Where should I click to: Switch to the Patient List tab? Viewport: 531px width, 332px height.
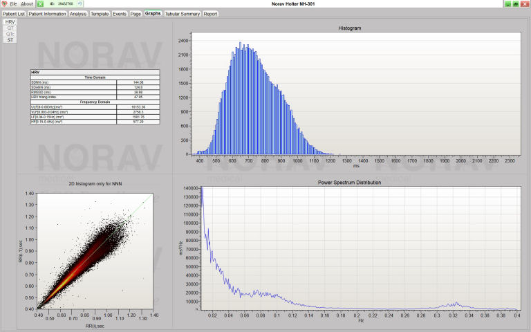pyautogui.click(x=13, y=13)
